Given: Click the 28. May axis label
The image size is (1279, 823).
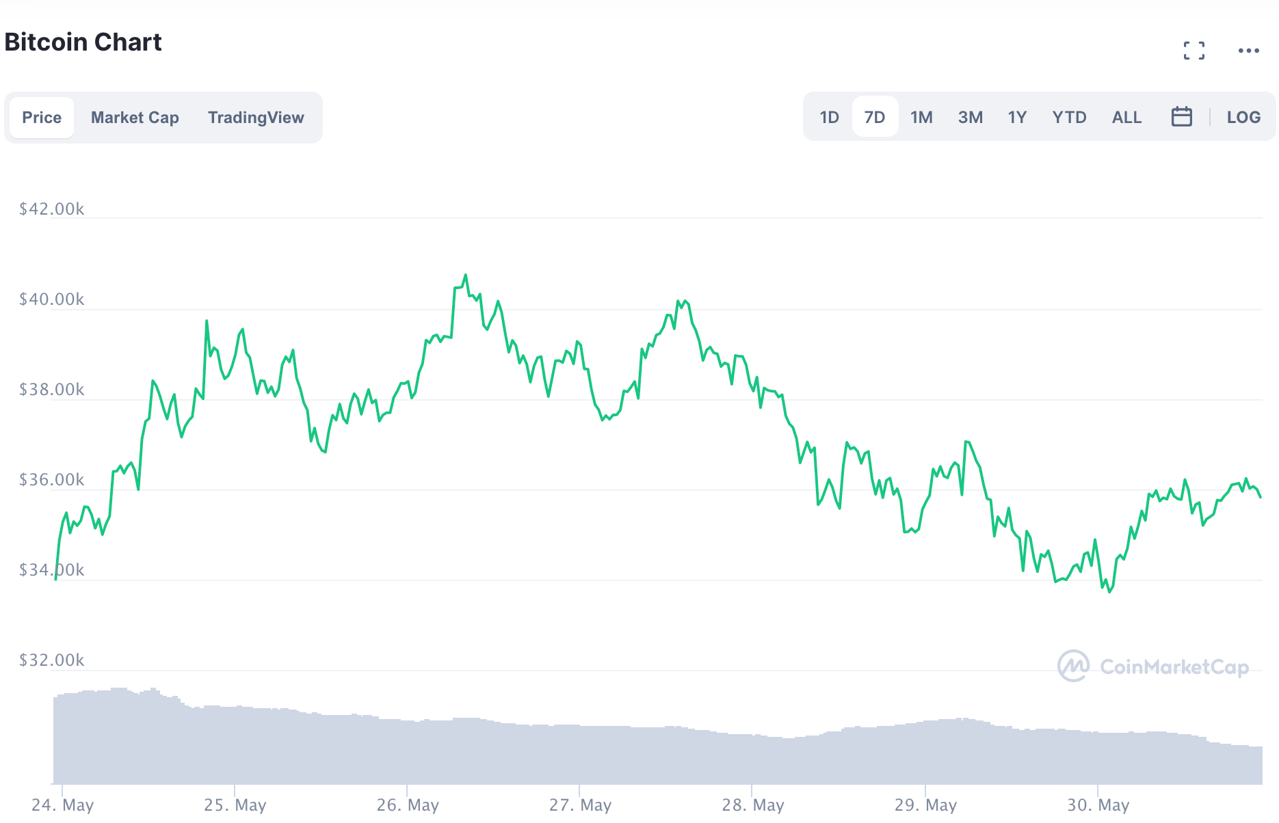Looking at the screenshot, I should click(754, 805).
